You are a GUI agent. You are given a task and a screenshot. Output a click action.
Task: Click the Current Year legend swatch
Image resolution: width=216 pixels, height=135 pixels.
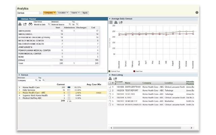[110, 71]
